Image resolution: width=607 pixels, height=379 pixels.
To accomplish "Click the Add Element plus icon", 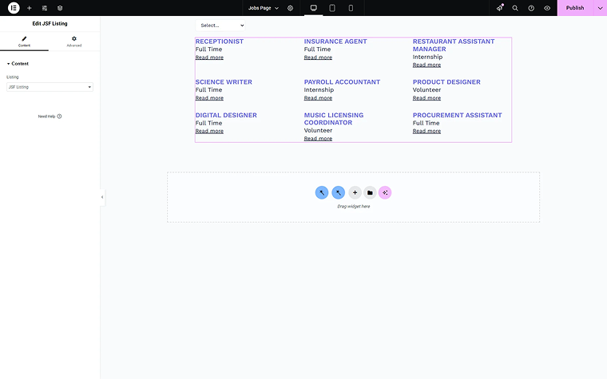I will click(29, 8).
